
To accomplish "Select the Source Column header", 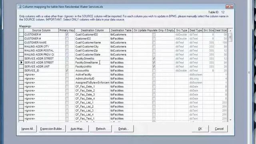I will coord(41,30).
